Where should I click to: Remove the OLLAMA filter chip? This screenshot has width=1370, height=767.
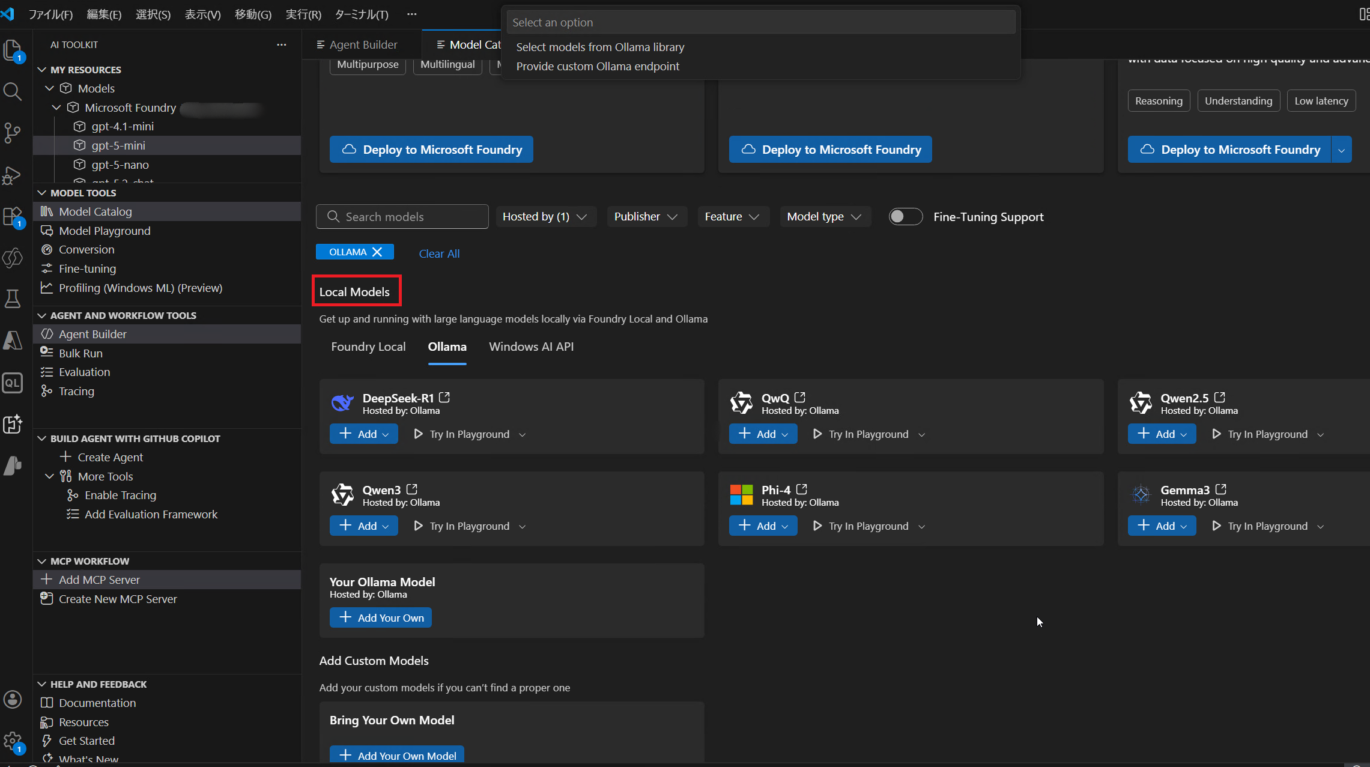point(377,252)
